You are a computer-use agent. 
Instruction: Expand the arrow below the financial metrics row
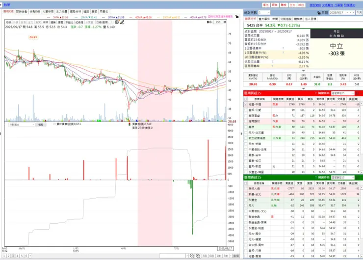303,88
